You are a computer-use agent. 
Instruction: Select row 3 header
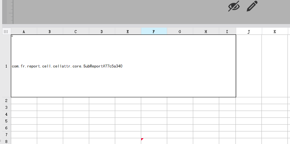pos(7,107)
